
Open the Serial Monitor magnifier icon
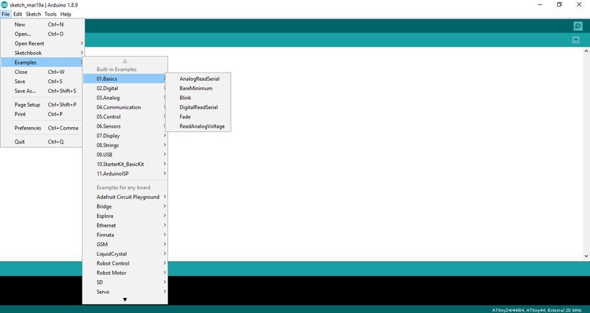pyautogui.click(x=577, y=26)
